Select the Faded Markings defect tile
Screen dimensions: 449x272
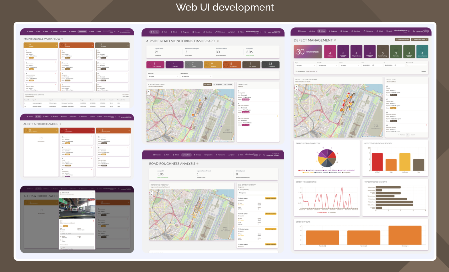pyautogui.click(x=383, y=52)
